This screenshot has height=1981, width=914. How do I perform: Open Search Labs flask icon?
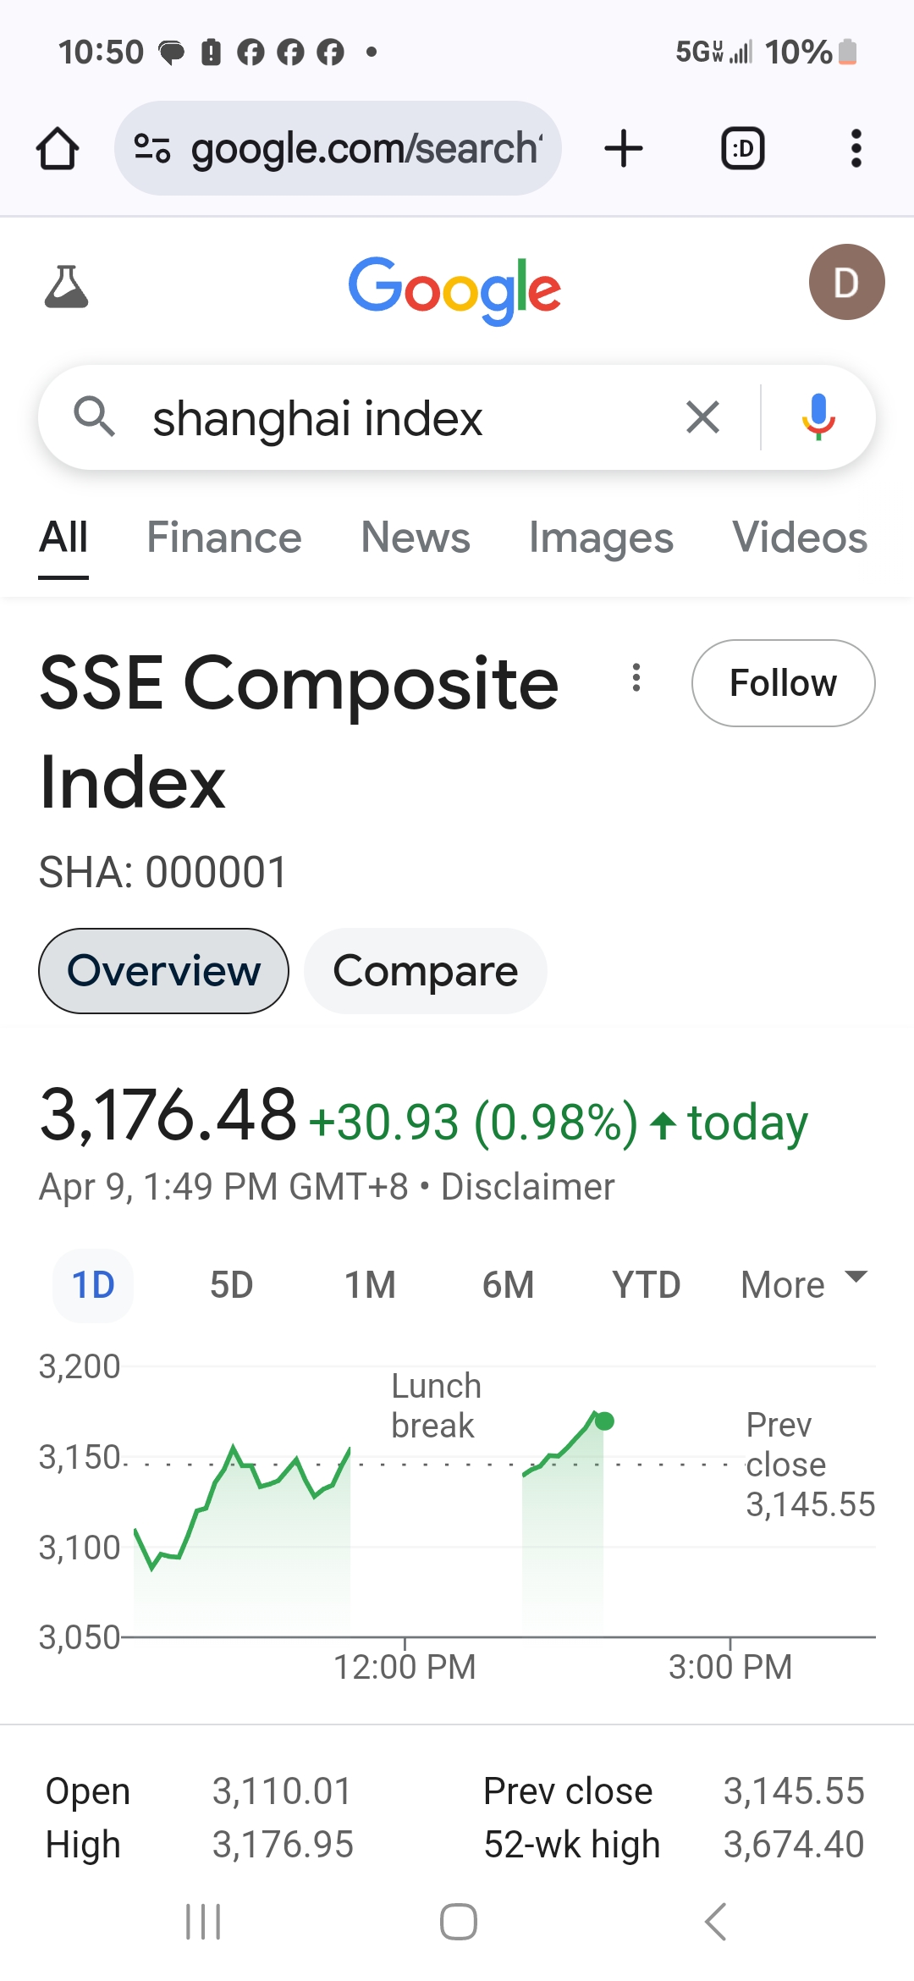click(66, 286)
